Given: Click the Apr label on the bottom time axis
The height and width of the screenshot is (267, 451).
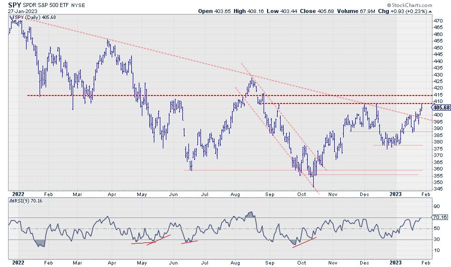Looking at the screenshot, I should [112, 261].
